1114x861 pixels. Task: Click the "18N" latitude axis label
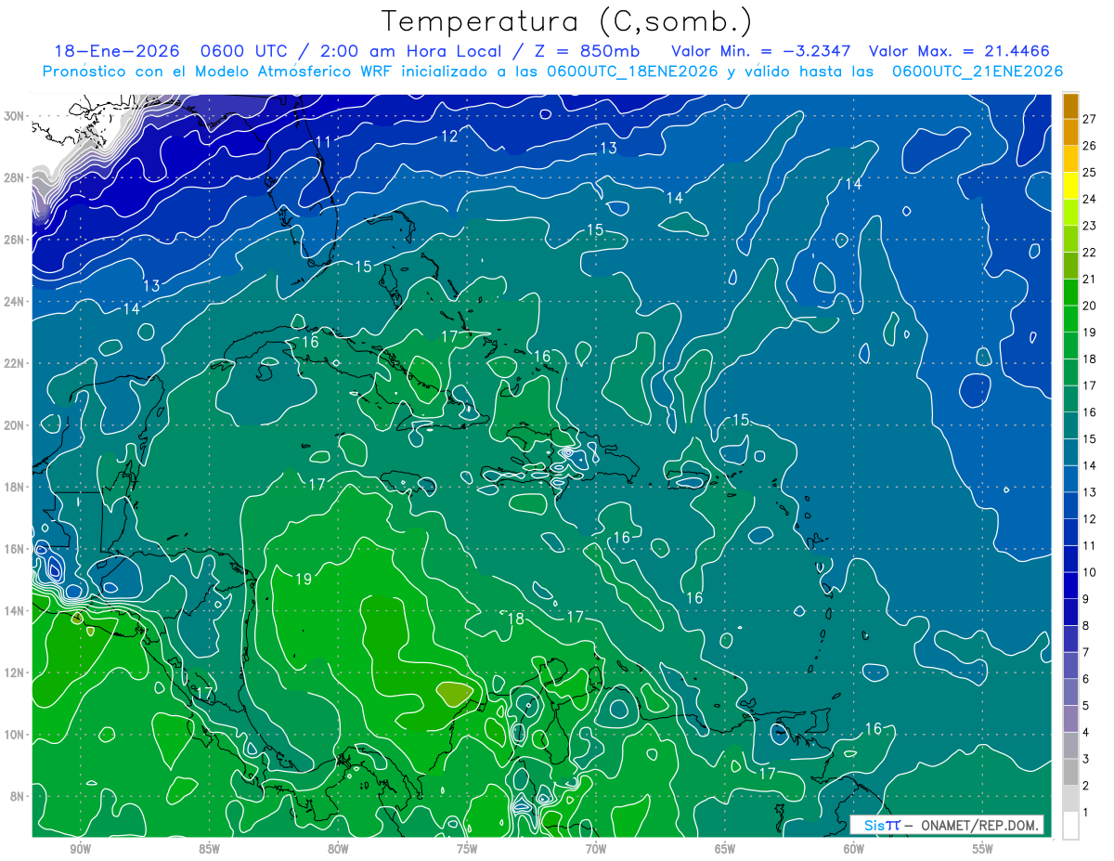coord(16,487)
